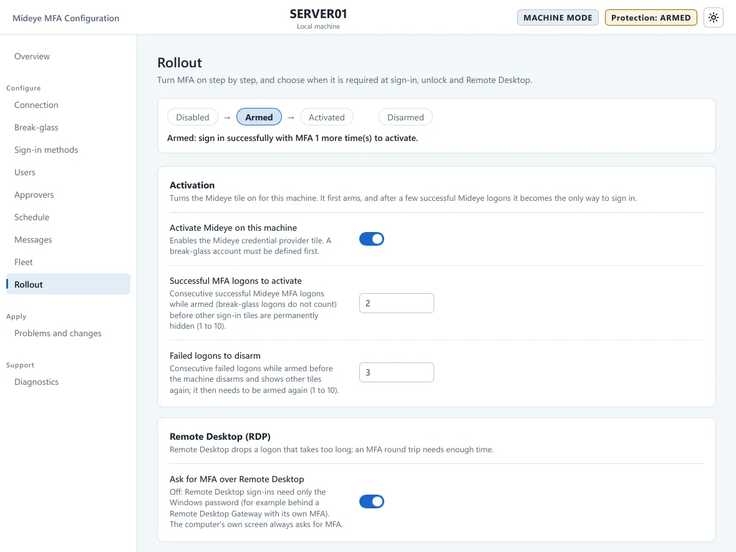This screenshot has height=552, width=736.
Task: Click the Protection: ARMED badge
Action: pos(651,18)
